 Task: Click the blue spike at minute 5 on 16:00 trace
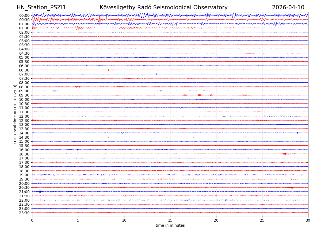coord(78,150)
